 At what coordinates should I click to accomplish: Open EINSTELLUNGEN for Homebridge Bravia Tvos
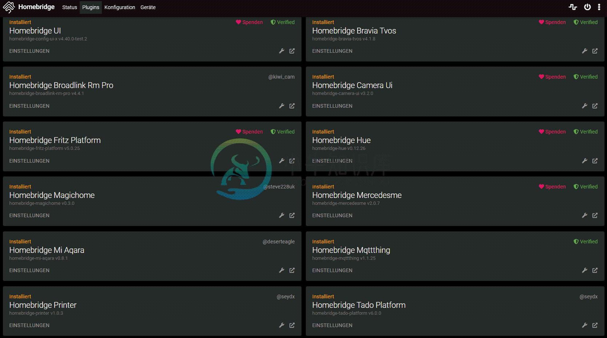click(332, 51)
